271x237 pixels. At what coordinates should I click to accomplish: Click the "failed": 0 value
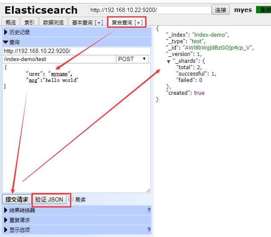[201, 80]
